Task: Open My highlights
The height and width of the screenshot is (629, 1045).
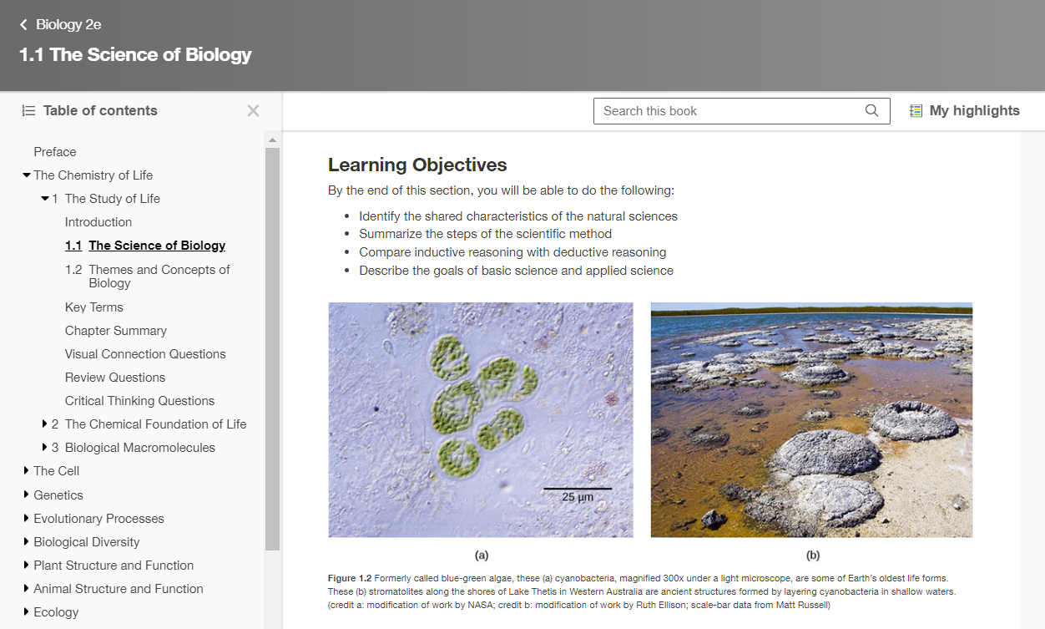Action: [965, 110]
